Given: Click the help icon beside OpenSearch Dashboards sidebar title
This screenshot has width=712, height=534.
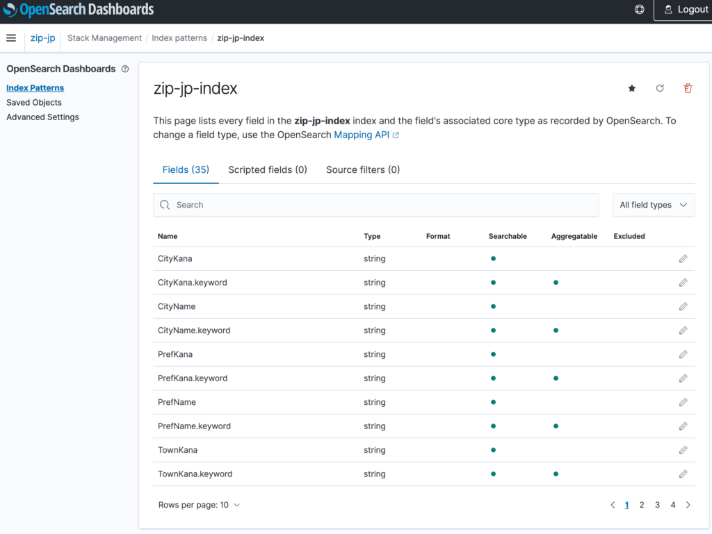Looking at the screenshot, I should point(125,69).
